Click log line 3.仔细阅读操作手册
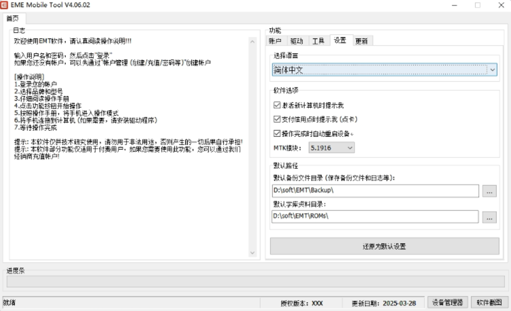The height and width of the screenshot is (311, 511). (41, 98)
